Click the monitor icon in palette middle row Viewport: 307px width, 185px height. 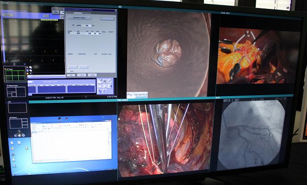pos(100,86)
